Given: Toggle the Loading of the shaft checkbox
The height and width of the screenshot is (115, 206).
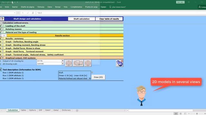Looking at the screenshot, I should pos(3,26).
